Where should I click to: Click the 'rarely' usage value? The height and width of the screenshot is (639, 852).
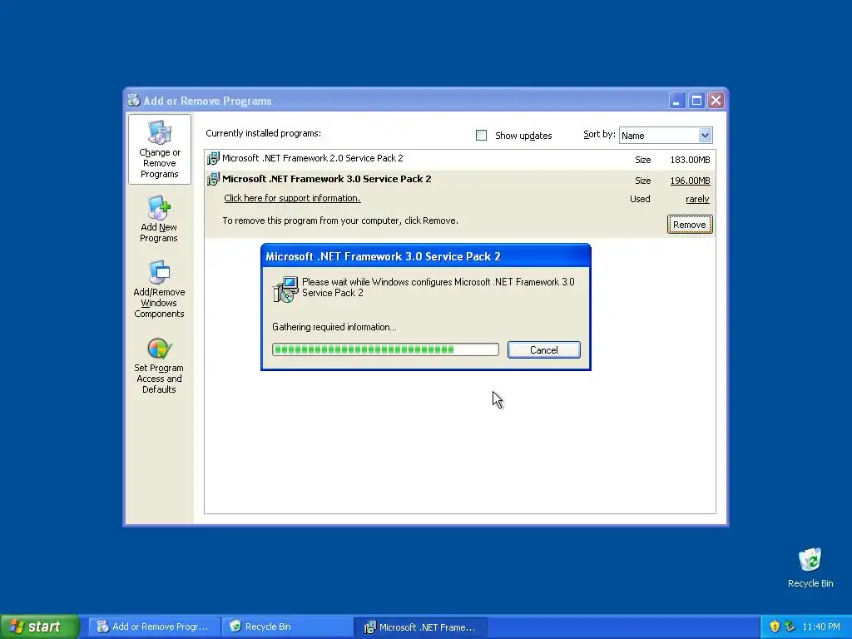tap(697, 199)
